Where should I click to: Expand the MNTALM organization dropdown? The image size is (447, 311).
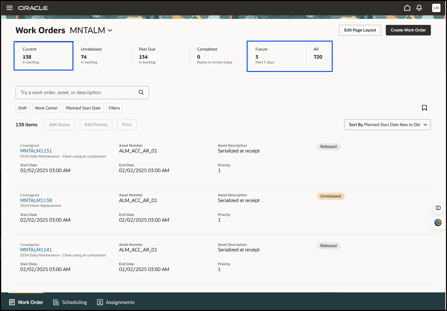110,30
